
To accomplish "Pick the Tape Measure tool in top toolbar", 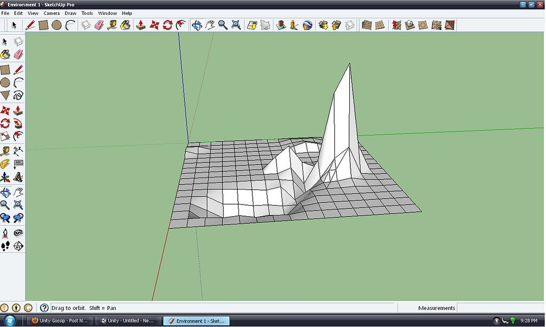I will click(112, 25).
